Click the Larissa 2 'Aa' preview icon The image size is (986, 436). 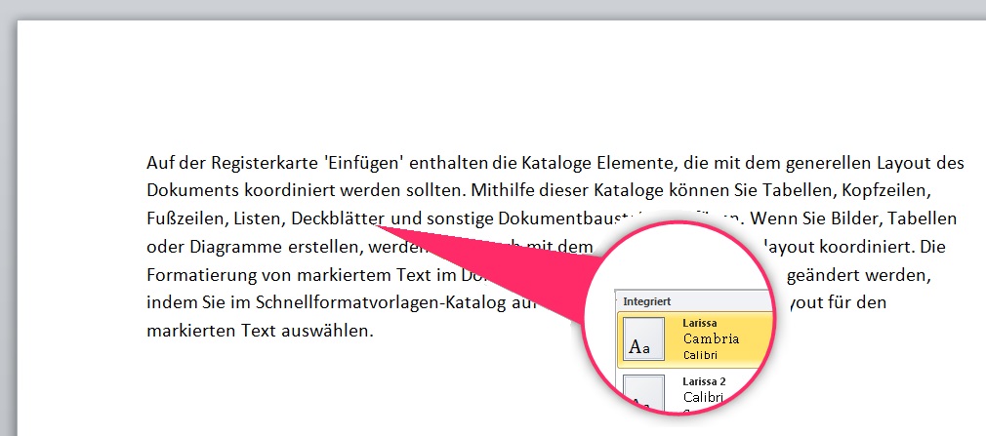(x=640, y=393)
